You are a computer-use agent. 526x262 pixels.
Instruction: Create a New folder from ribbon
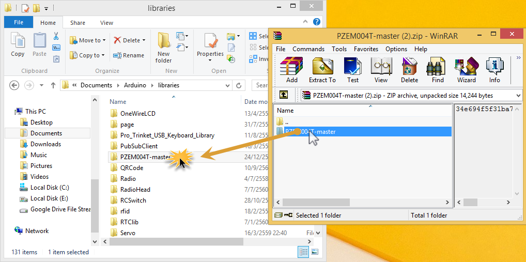pyautogui.click(x=164, y=48)
